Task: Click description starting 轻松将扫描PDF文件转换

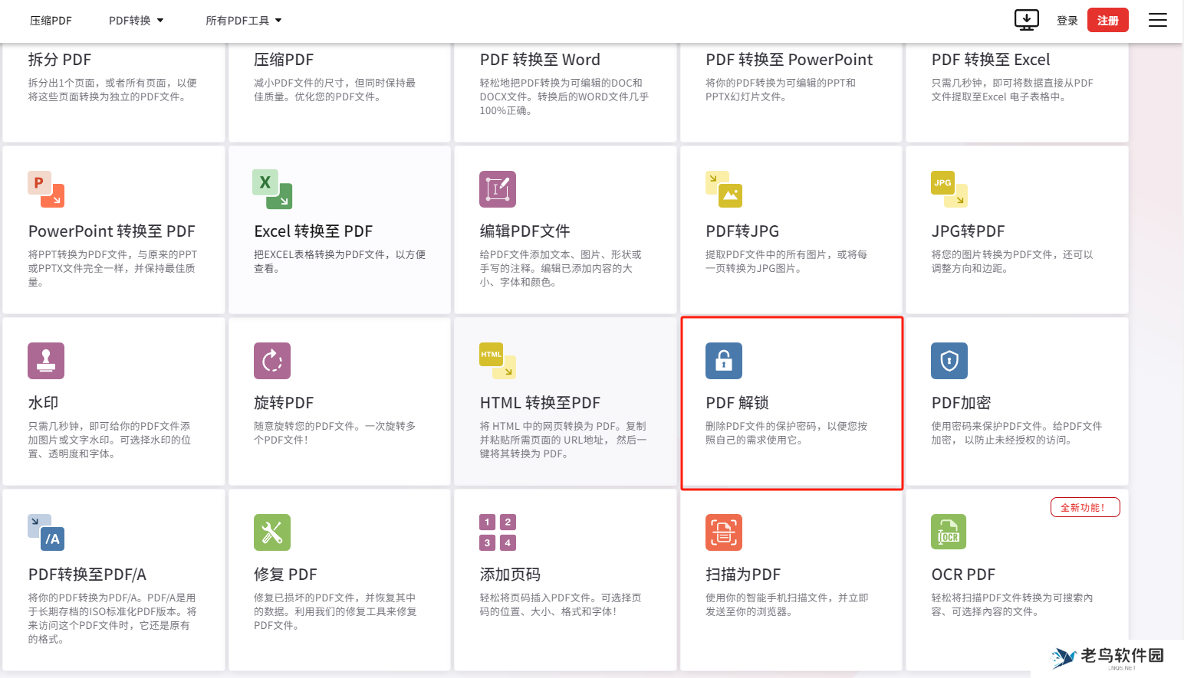Action: pyautogui.click(x=1012, y=604)
